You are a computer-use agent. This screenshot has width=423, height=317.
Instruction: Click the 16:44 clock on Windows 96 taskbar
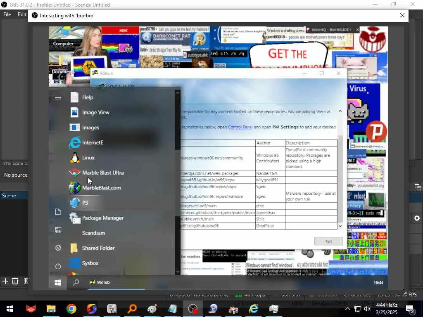(x=378, y=282)
